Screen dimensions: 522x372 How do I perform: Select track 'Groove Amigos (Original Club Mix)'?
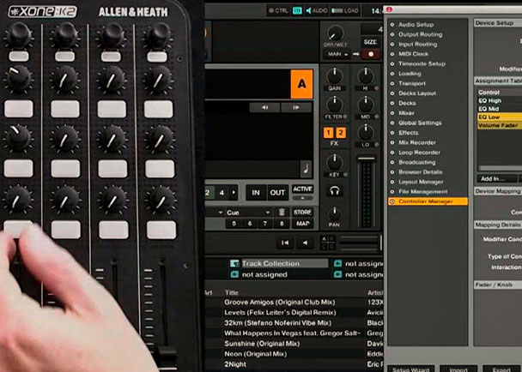[280, 303]
